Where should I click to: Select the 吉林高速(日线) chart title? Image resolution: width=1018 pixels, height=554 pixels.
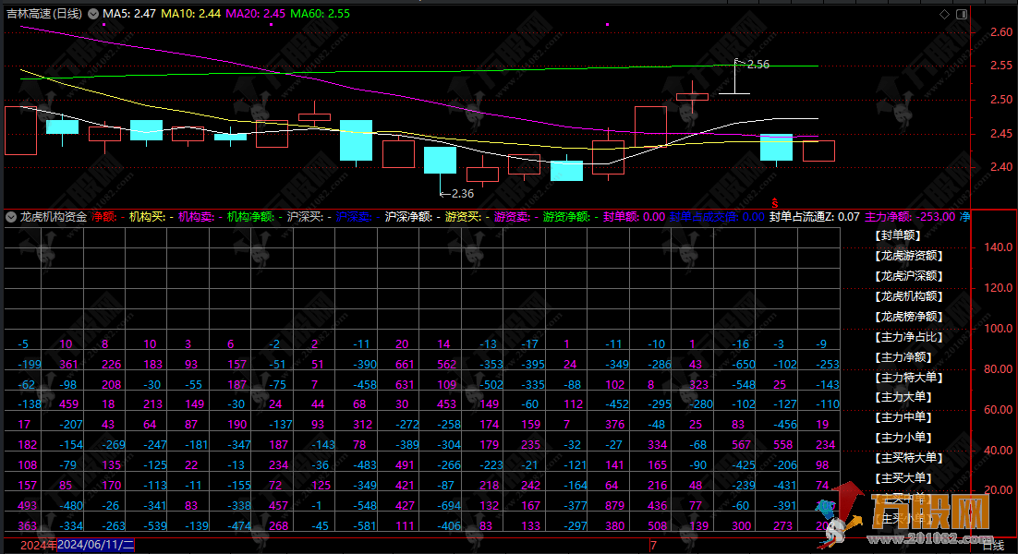(x=44, y=14)
